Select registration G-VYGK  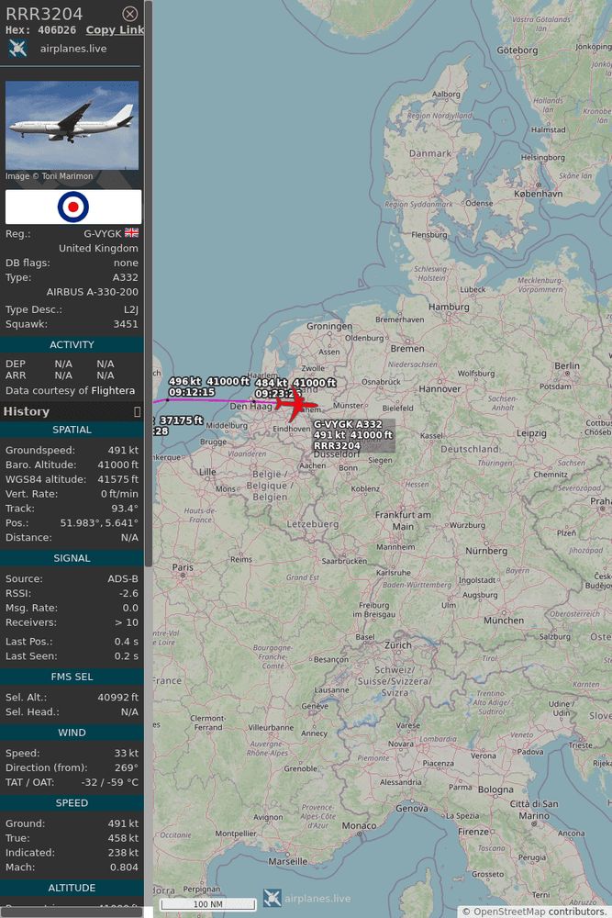point(103,233)
